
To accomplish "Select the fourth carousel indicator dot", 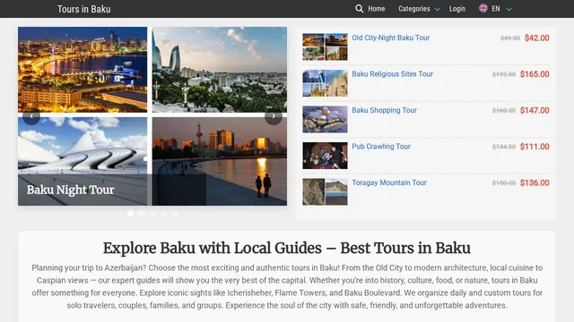I will pos(164,214).
